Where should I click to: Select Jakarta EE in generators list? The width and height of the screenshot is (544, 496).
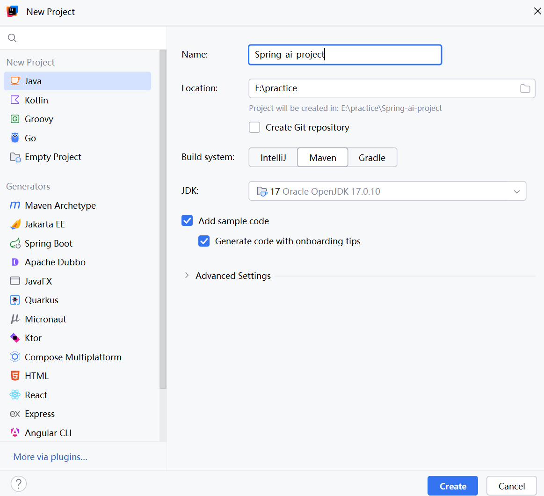click(77, 224)
